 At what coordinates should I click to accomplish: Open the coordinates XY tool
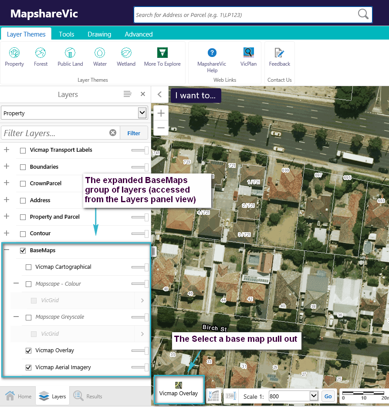pos(213,396)
